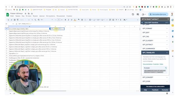Click the filter icon in the toolbar
The width and height of the screenshot is (179, 101).
[x=116, y=20]
